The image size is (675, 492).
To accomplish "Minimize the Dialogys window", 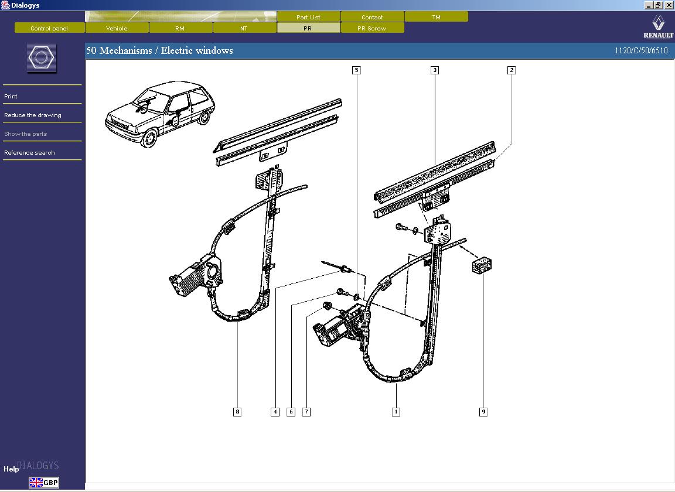I will tap(649, 5).
